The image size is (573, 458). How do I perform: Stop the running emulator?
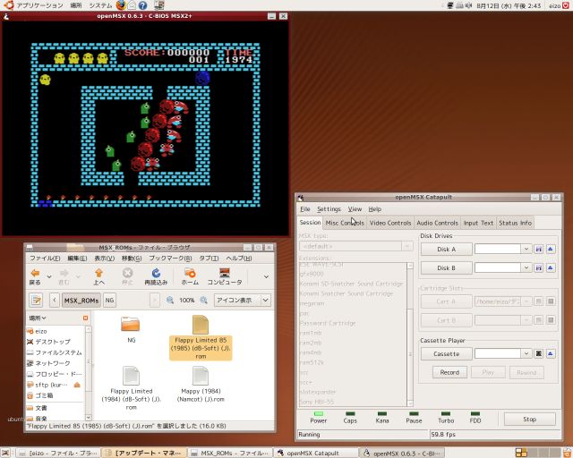coord(529,419)
